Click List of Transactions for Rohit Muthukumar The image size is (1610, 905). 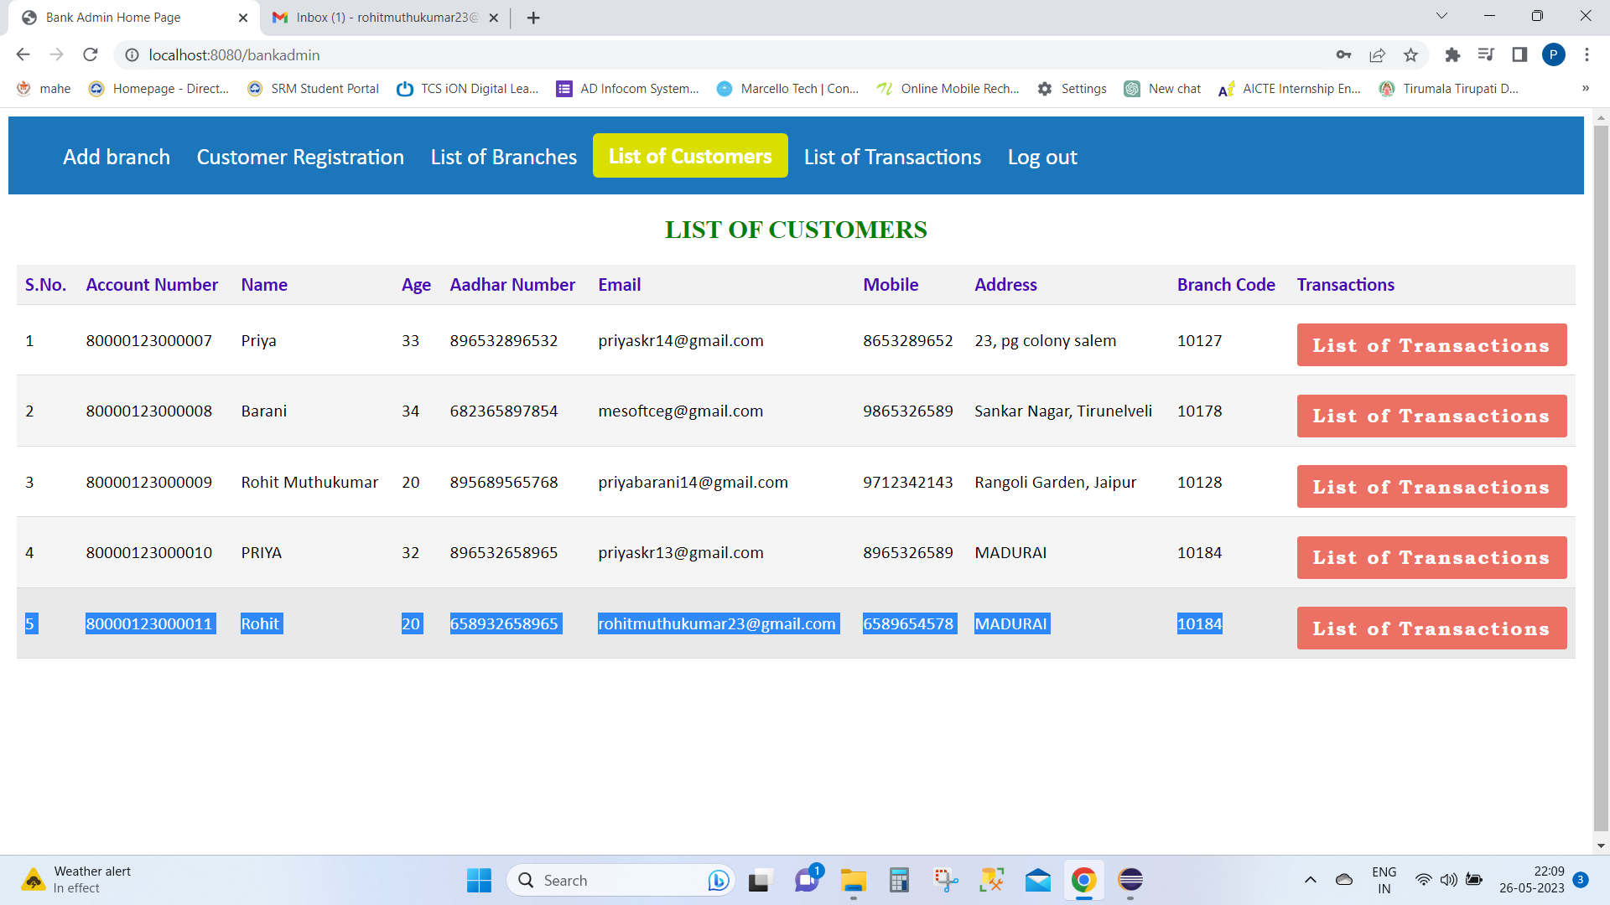(1431, 486)
